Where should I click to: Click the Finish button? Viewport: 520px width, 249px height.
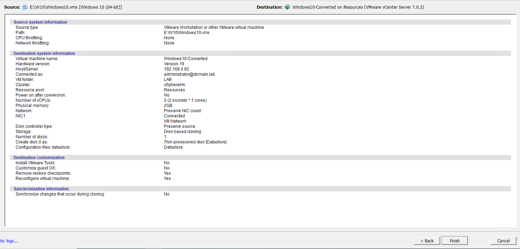[454, 241]
